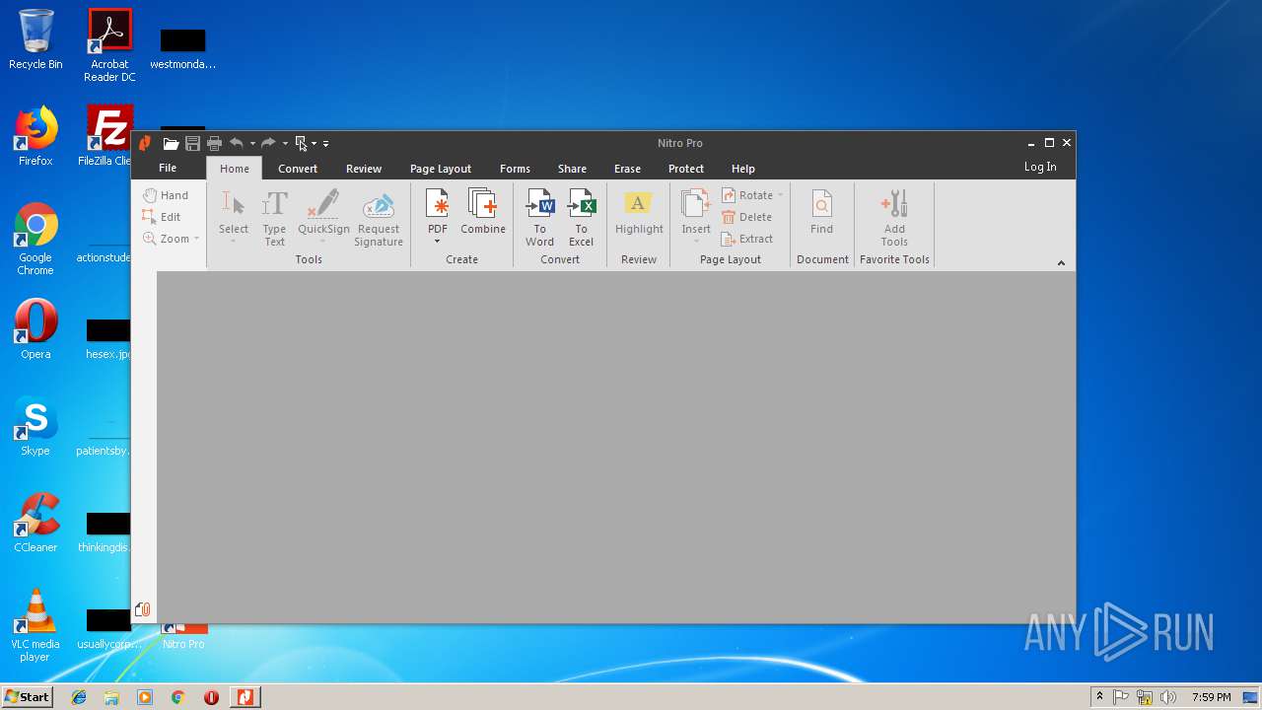Convert document To Word
This screenshot has width=1262, height=710.
tap(539, 217)
